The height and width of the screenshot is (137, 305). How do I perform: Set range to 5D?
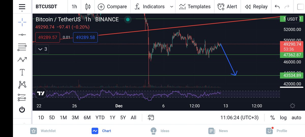click(52, 117)
